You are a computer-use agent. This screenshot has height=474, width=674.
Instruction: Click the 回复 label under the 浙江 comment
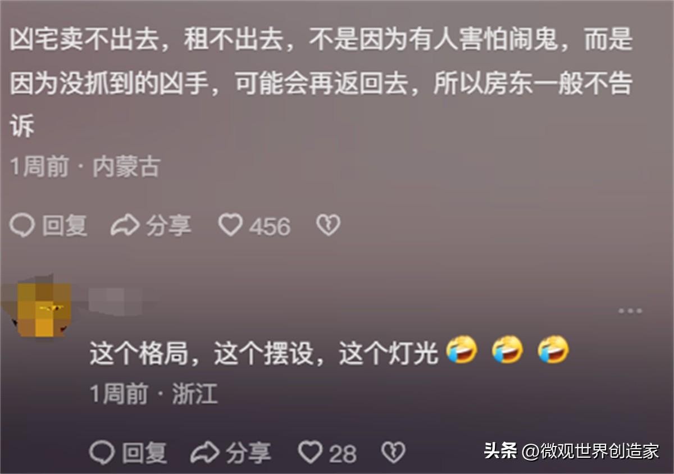[145, 453]
